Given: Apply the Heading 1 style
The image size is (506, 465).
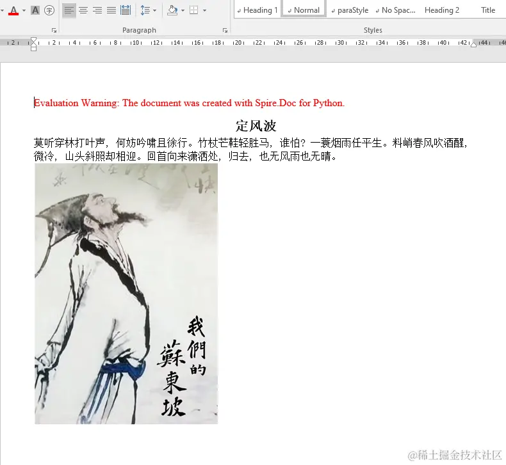Looking at the screenshot, I should pos(257,10).
